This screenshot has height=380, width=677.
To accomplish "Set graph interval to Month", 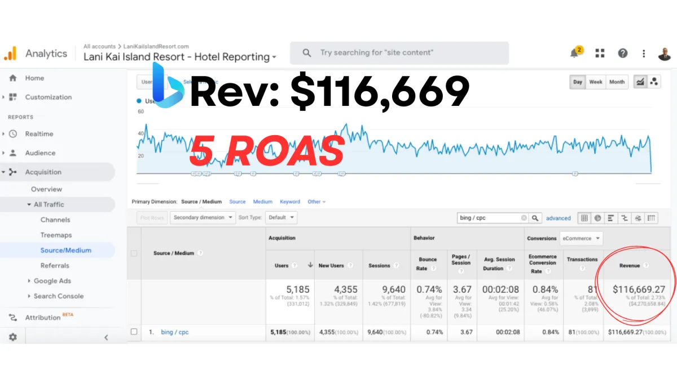I will coord(617,82).
